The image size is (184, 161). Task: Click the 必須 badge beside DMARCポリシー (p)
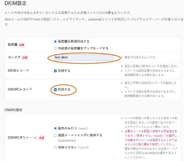pyautogui.click(x=42, y=138)
